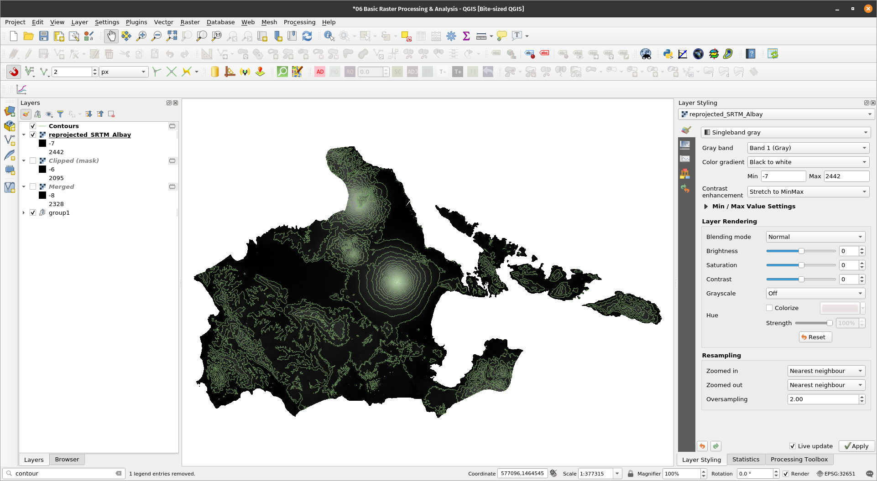
Task: Open the Color gradient dropdown
Action: [x=808, y=162]
